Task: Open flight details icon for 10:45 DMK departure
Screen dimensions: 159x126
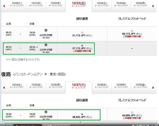Action: click(46, 112)
